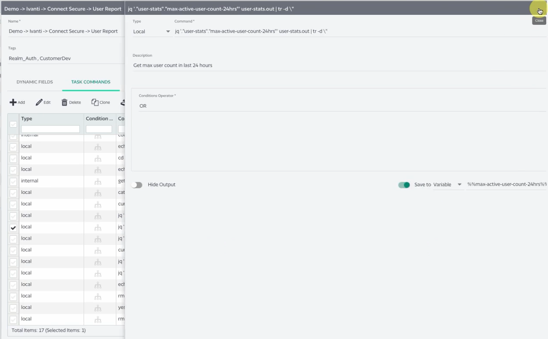
Task: Click the Edit pencil icon
Action: click(x=39, y=102)
